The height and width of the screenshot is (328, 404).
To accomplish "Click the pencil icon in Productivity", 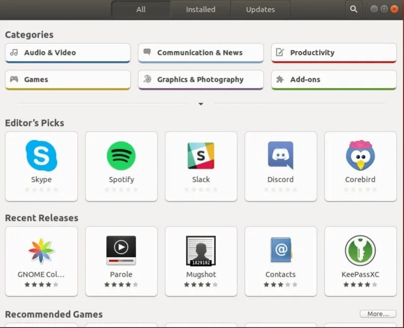I will pos(280,52).
